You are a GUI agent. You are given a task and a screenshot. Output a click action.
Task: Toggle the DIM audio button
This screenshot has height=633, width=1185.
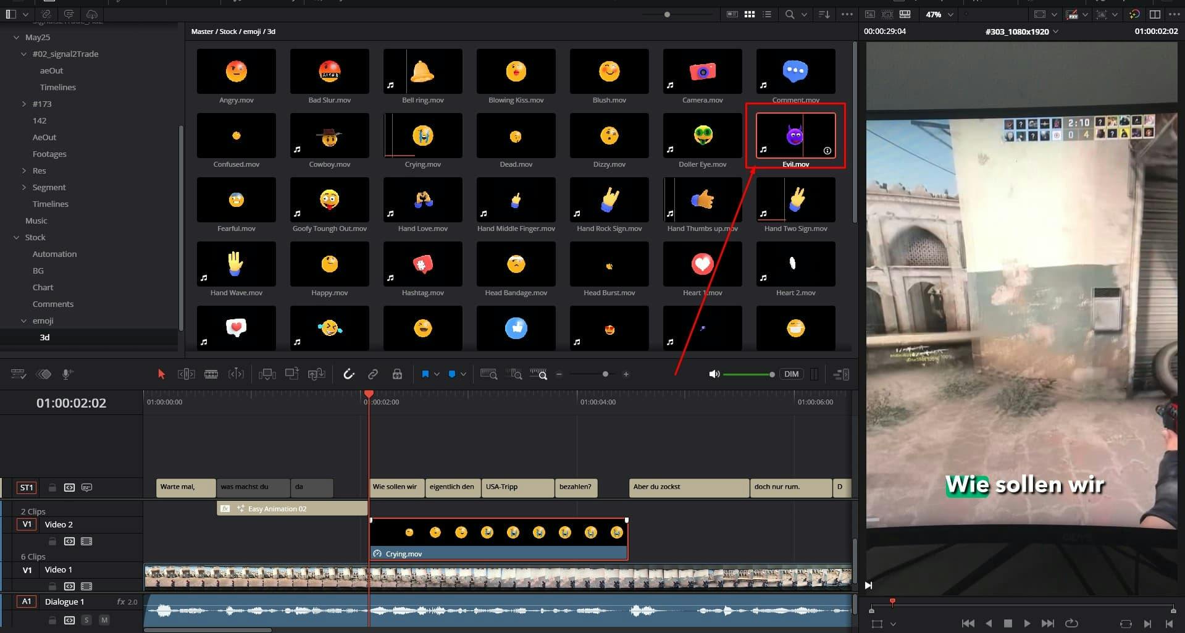click(x=792, y=374)
